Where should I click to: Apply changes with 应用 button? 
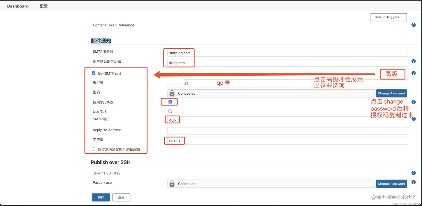click(121, 197)
